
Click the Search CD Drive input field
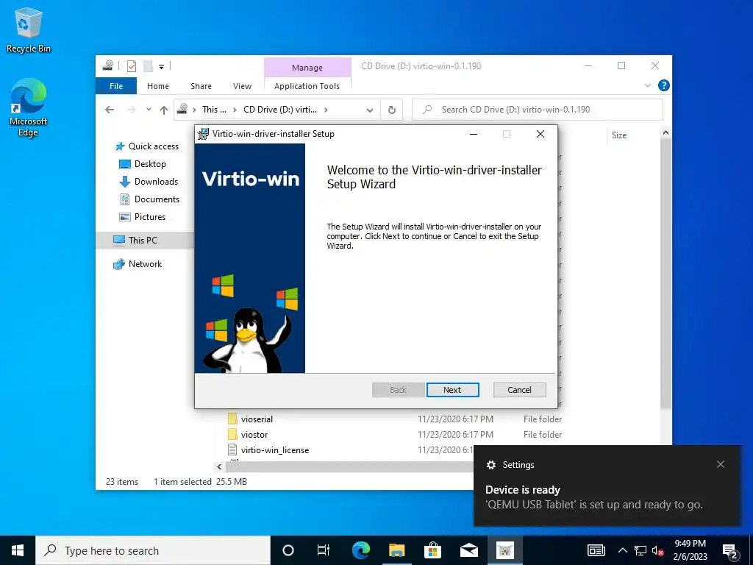pyautogui.click(x=538, y=110)
